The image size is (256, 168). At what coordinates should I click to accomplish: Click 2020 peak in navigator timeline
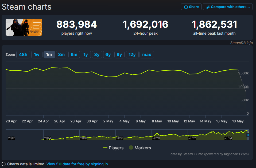click(x=157, y=134)
